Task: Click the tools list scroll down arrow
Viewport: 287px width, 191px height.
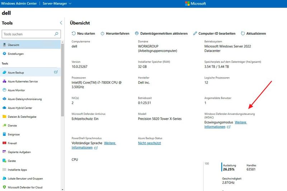Action: pyautogui.click(x=62, y=190)
